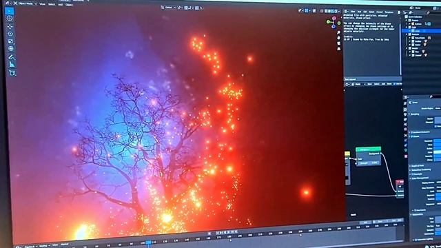Click the text editor vertical scrollbar
The width and height of the screenshot is (441, 248).
tap(400, 49)
